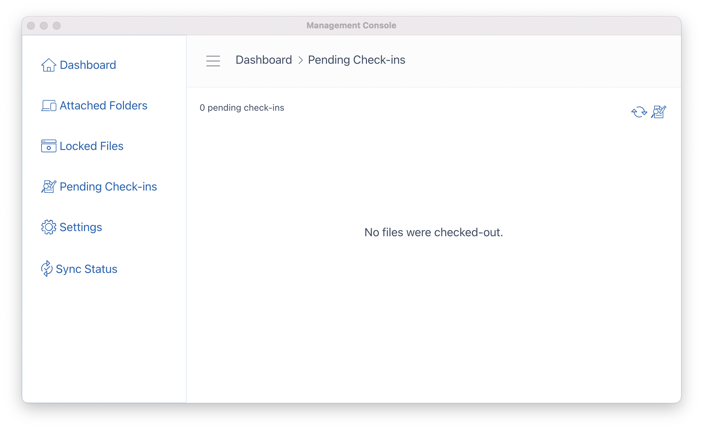Image resolution: width=703 pixels, height=430 pixels.
Task: Go to Locked Files page
Action: coord(91,146)
